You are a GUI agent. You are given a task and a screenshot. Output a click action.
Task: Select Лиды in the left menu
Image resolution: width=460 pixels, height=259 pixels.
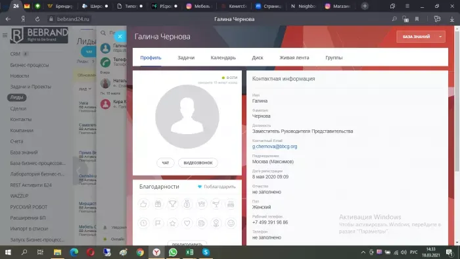(x=16, y=97)
